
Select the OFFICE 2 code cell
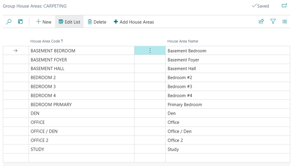pyautogui.click(x=82, y=140)
